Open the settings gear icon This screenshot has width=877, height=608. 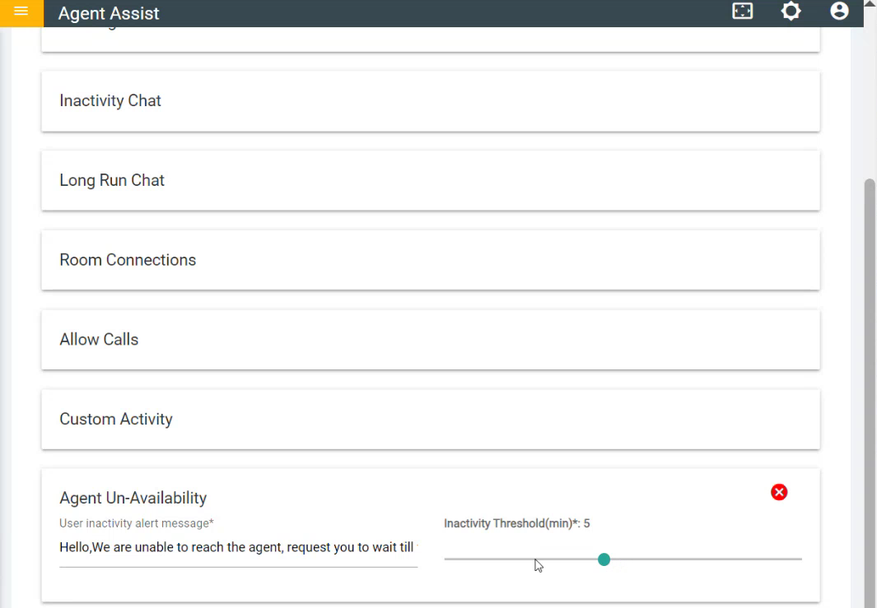791,12
